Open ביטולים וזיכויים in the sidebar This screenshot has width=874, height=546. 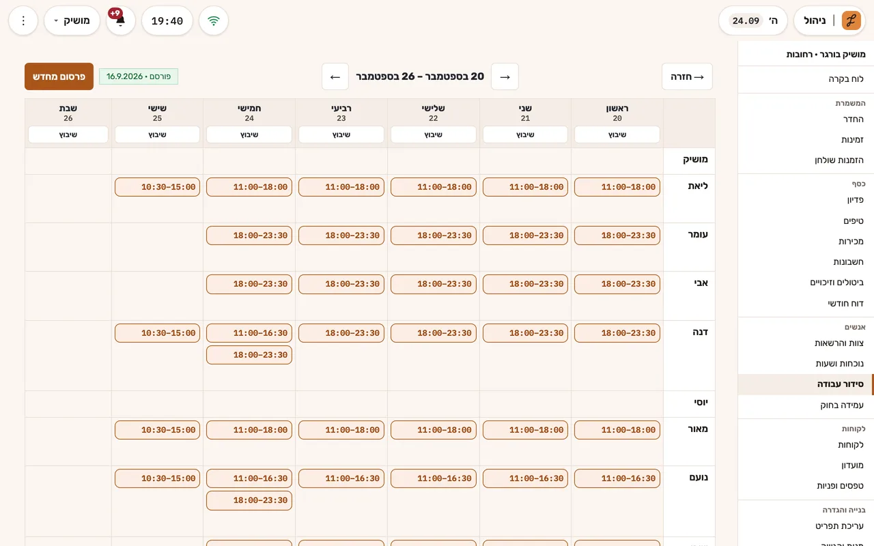806,283
